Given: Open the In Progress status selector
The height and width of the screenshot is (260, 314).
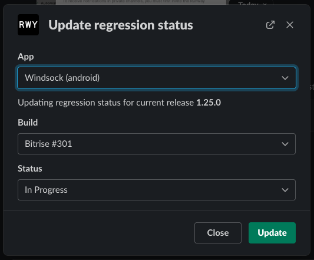Looking at the screenshot, I should 157,190.
